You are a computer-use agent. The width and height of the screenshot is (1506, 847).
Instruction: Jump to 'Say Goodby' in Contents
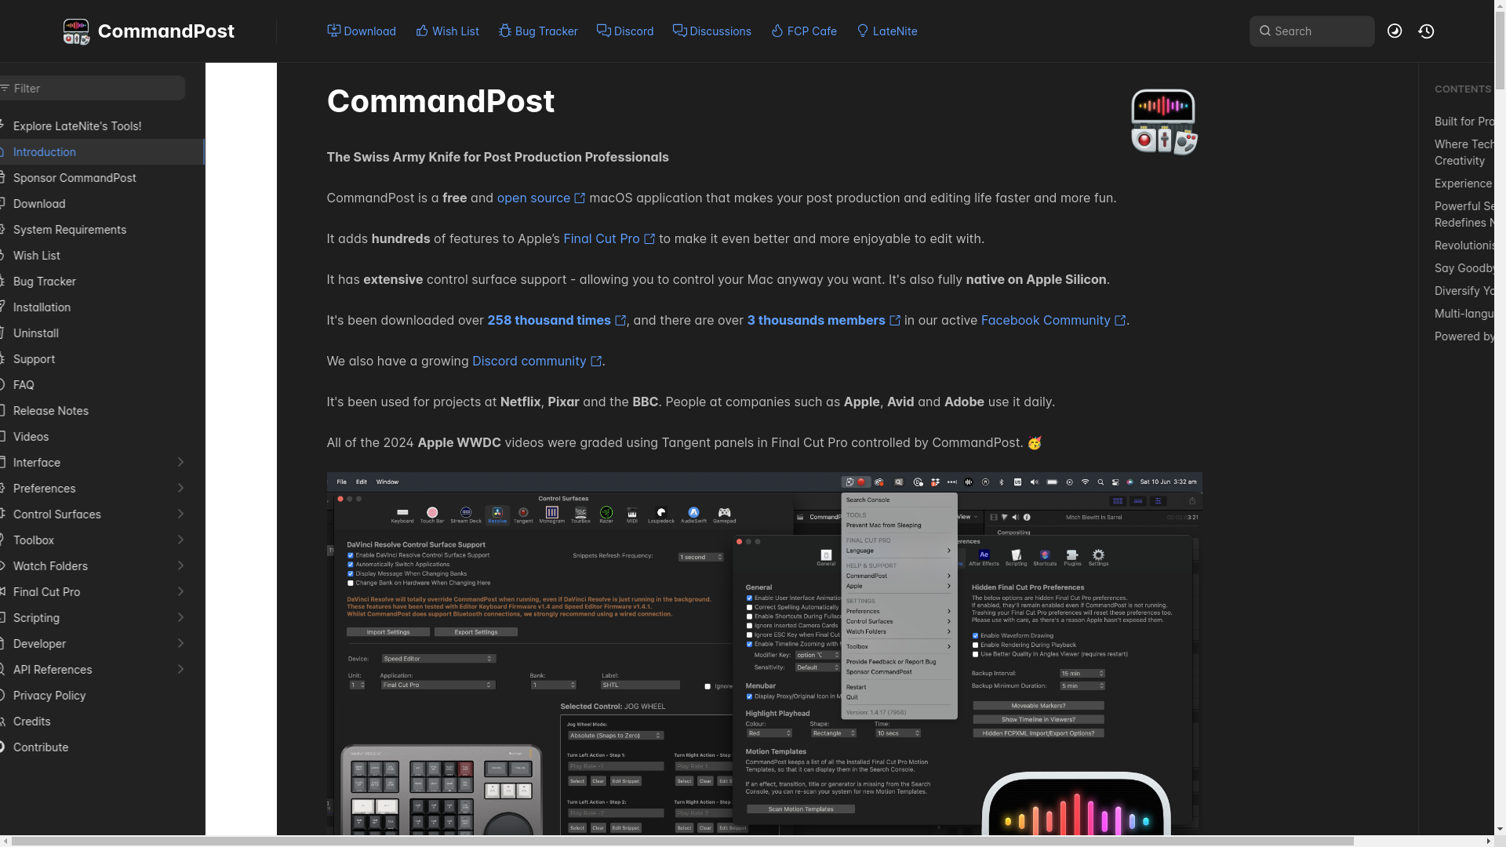(x=1464, y=268)
